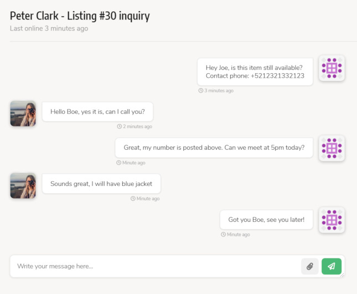Click the 'Peter Clark - Listing #30 inquiry' title
The image size is (357, 294).
click(80, 16)
